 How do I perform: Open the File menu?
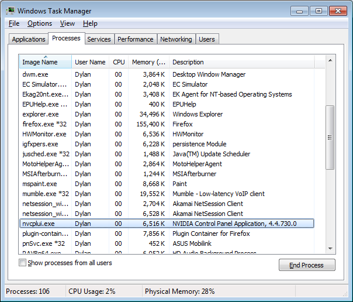[x=14, y=23]
